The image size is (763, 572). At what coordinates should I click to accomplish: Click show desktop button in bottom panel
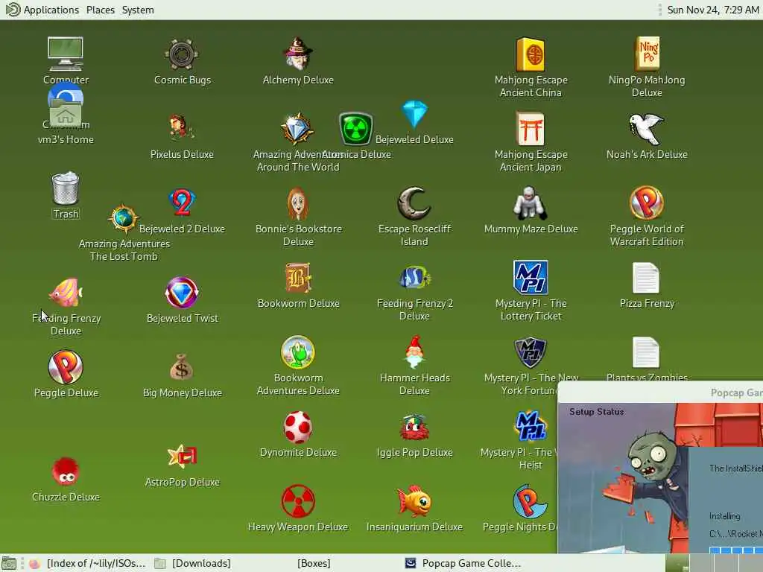pos(9,564)
